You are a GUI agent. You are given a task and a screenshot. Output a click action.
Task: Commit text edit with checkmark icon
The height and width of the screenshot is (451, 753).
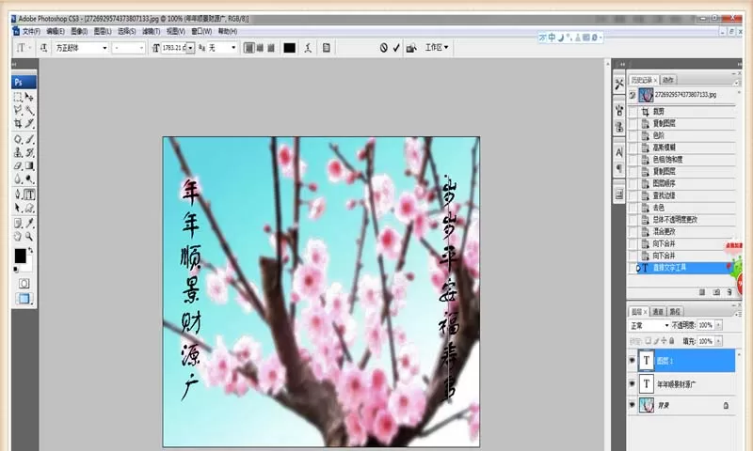(396, 48)
